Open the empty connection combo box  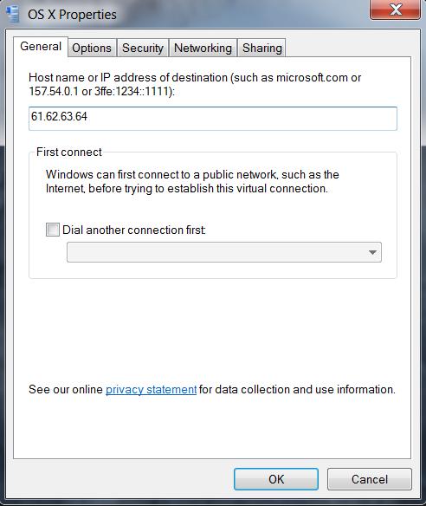tap(224, 252)
